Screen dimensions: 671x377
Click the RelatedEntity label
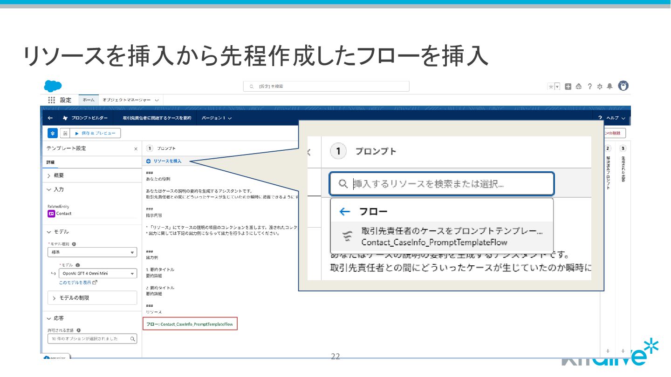(57, 206)
